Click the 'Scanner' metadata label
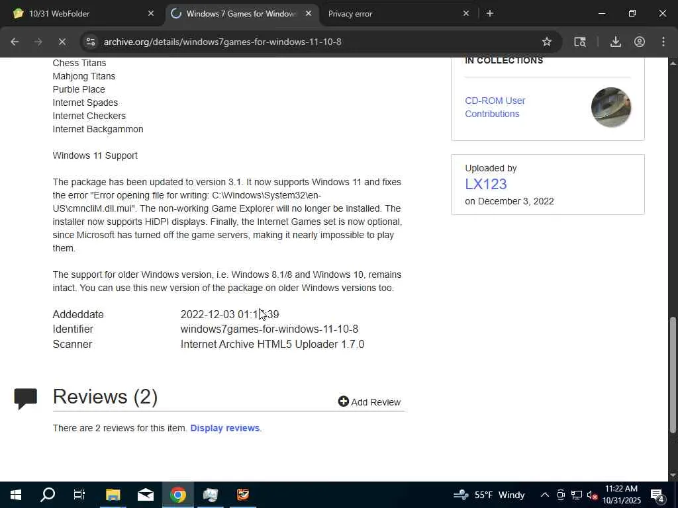678x508 pixels. pyautogui.click(x=72, y=344)
